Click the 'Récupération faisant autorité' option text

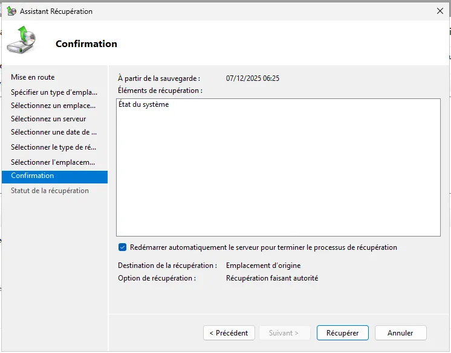point(271,278)
